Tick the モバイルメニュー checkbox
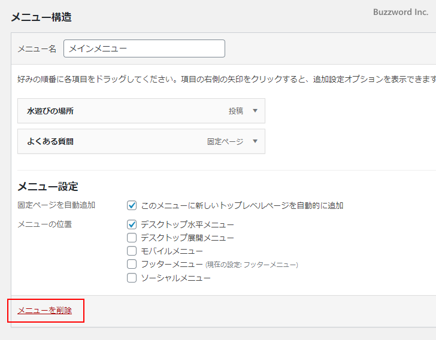This screenshot has height=340, width=436. pyautogui.click(x=132, y=251)
